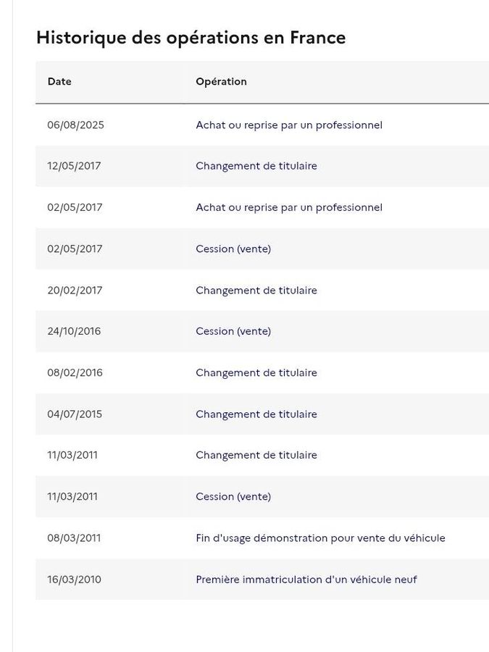Click 'Première immatriculation d'un véhicule neuf'

306,580
